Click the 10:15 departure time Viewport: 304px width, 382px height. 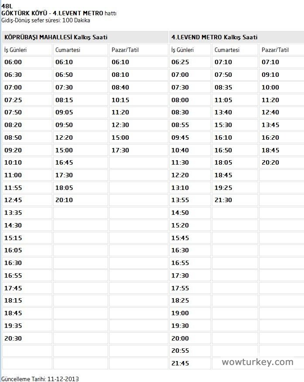120,100
